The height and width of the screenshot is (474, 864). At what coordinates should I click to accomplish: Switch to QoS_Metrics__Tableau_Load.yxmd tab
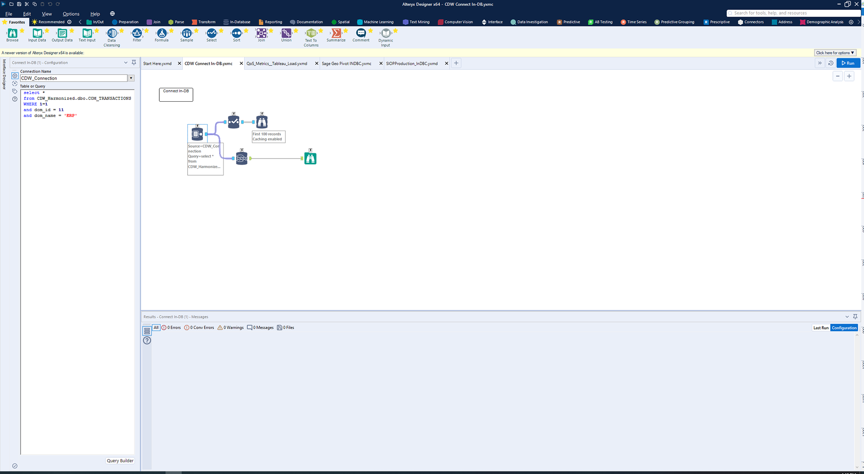point(277,63)
